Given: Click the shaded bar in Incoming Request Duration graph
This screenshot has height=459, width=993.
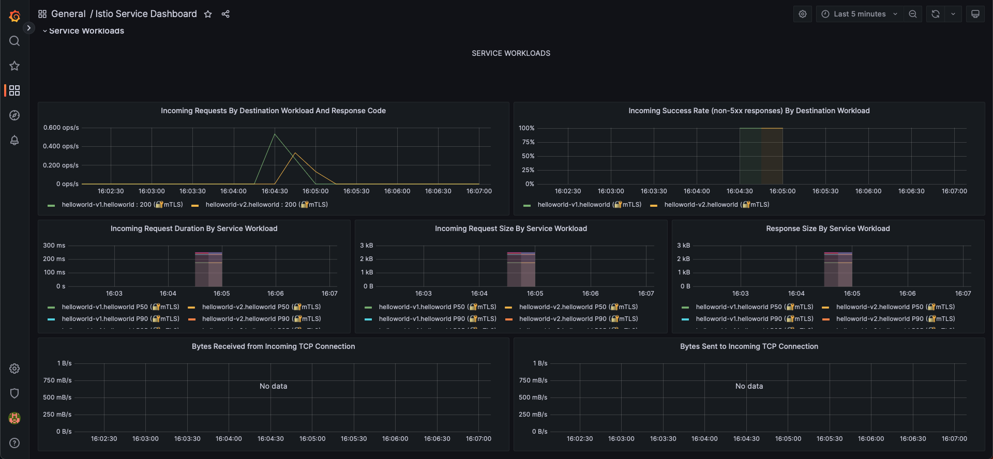Looking at the screenshot, I should click(x=208, y=269).
